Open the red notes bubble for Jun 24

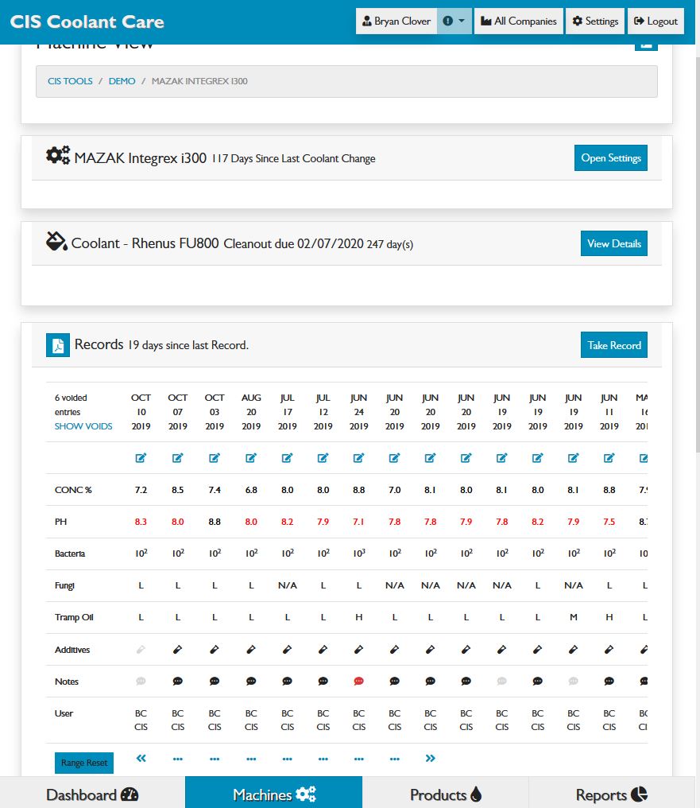coord(358,682)
